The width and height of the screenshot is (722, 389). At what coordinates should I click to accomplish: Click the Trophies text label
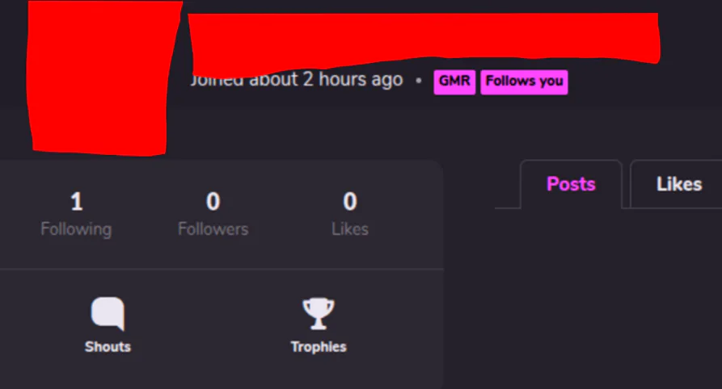319,347
